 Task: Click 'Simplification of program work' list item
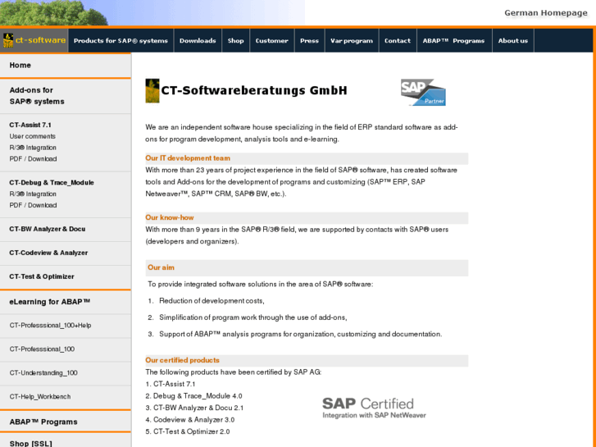[253, 317]
